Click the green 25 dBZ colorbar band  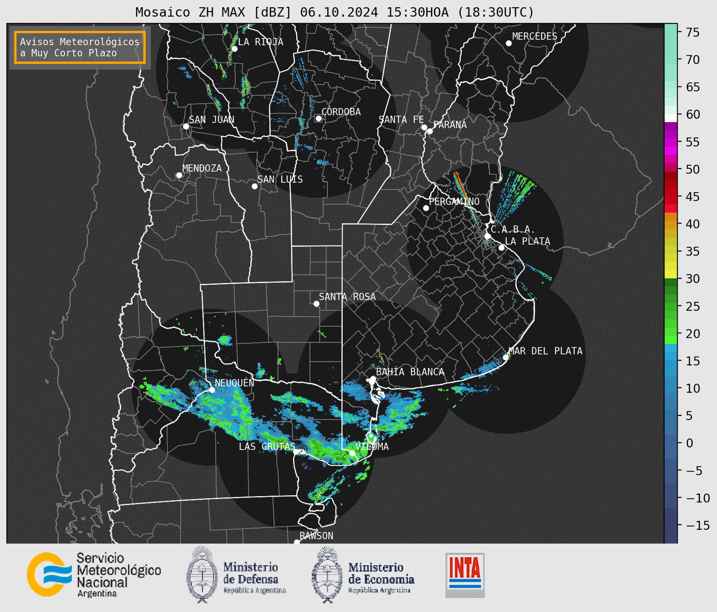671,307
